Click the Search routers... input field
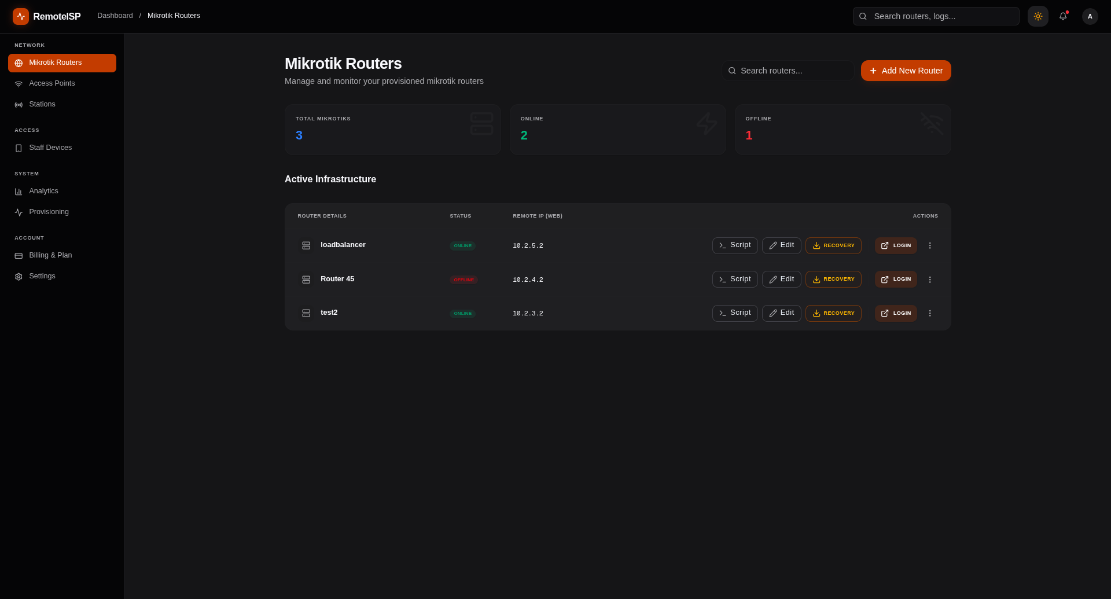The width and height of the screenshot is (1111, 599). click(788, 71)
